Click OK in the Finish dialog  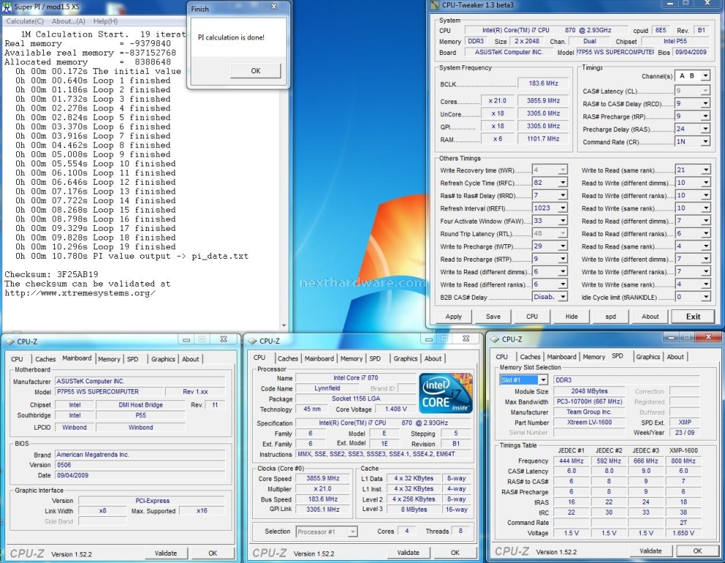[256, 70]
